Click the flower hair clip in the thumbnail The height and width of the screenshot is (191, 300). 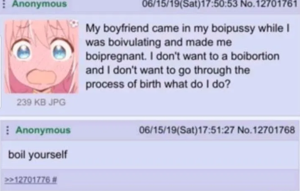click(x=74, y=23)
